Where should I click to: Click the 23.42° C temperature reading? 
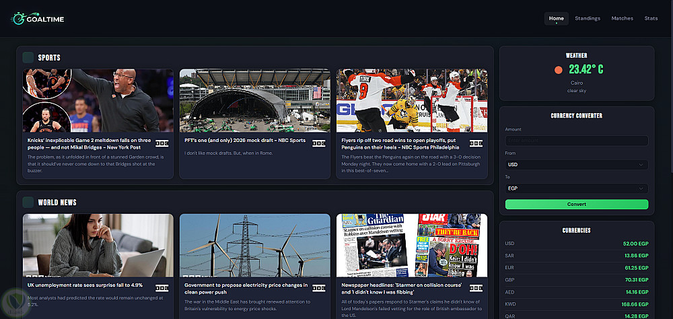(586, 69)
